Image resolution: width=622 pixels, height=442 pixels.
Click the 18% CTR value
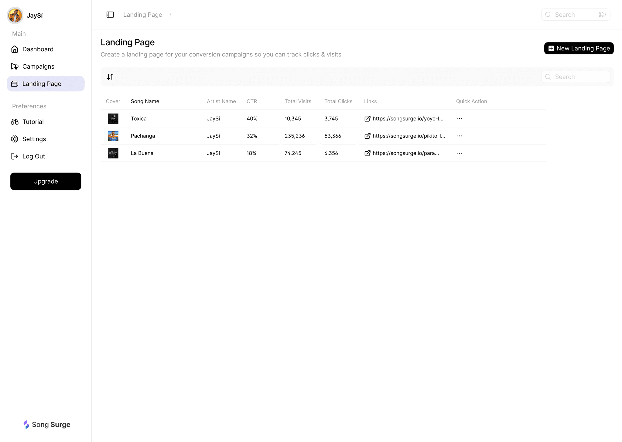[x=251, y=153]
